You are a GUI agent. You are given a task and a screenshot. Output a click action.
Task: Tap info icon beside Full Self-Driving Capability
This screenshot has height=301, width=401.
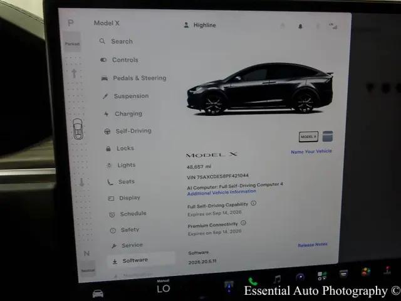click(253, 203)
